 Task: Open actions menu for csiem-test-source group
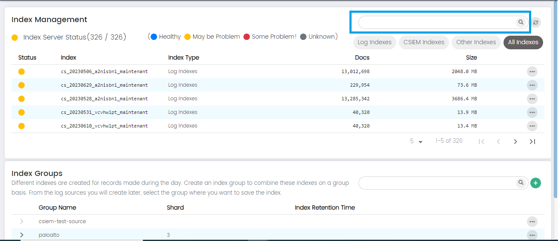[x=532, y=221]
